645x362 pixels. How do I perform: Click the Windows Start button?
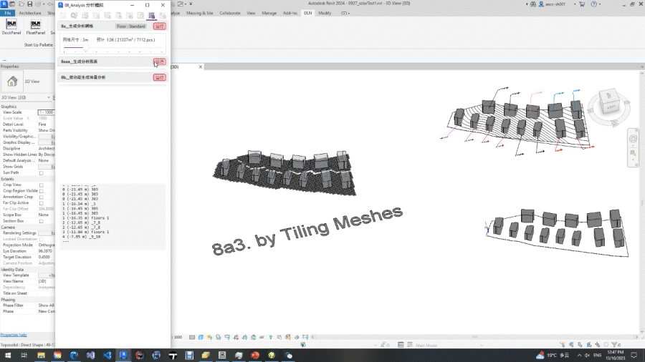pyautogui.click(x=8, y=355)
